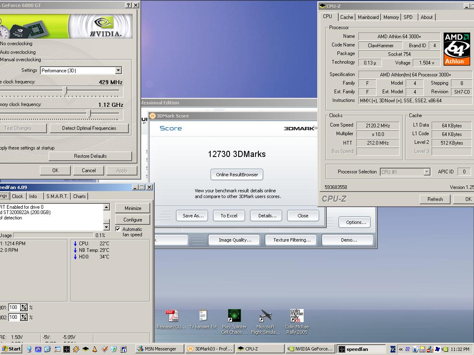Image resolution: width=474 pixels, height=355 pixels.
Task: Open SpeedFan Info tab
Action: coord(33,196)
